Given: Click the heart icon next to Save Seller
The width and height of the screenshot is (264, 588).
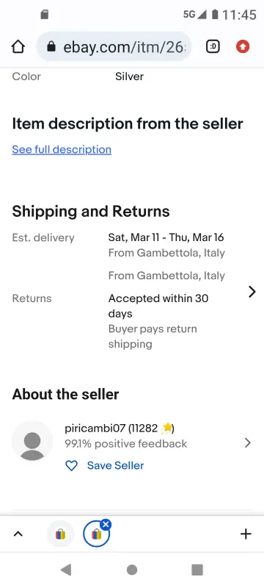Looking at the screenshot, I should (71, 466).
